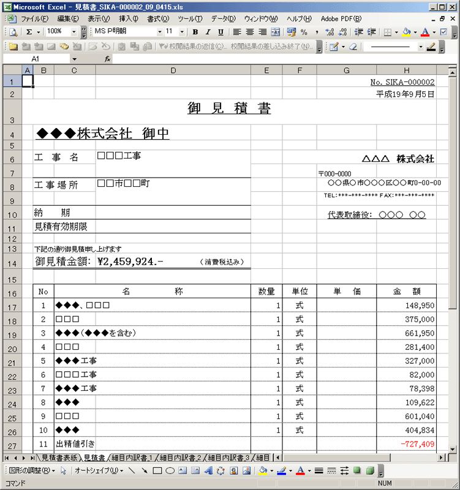Select the Rectangle drawing tool
This screenshot has height=490, width=460.
[157, 471]
